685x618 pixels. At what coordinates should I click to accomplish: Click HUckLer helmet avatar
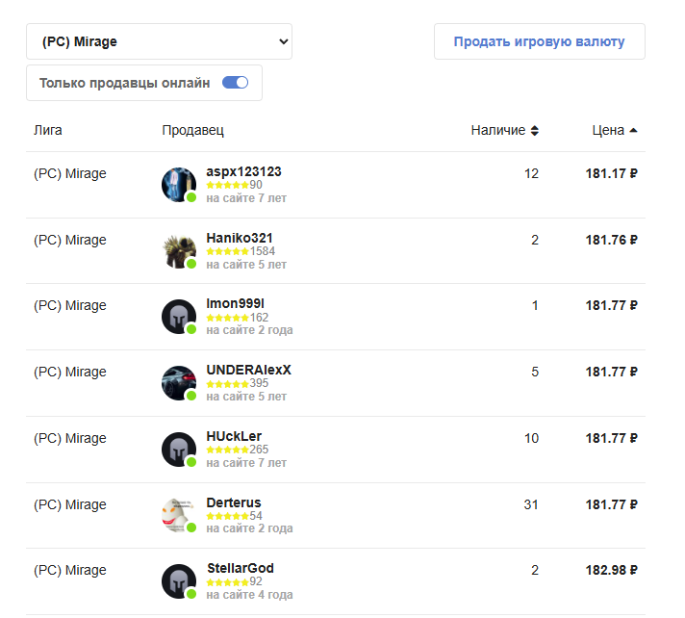tap(179, 450)
